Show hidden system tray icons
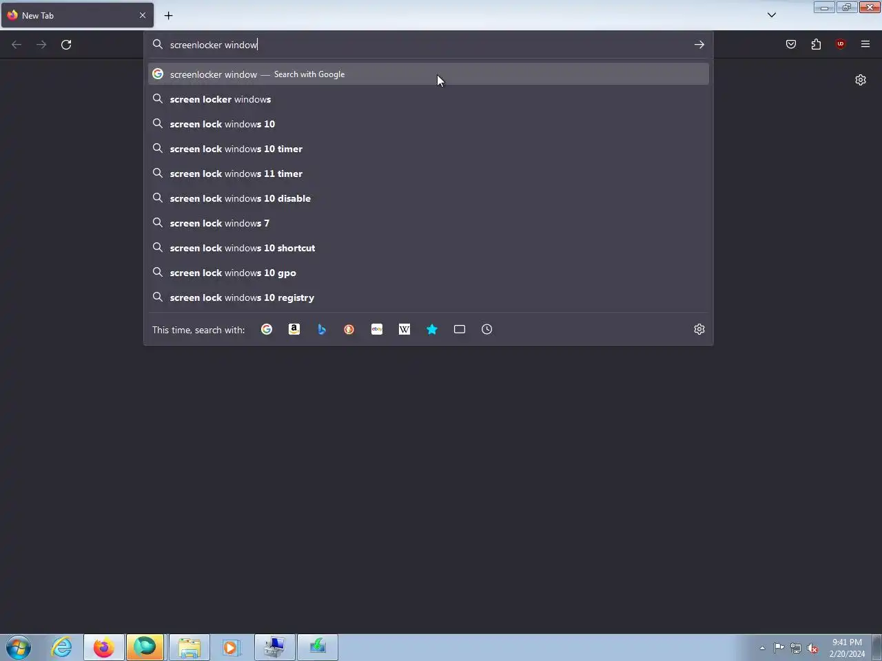This screenshot has height=661, width=882. pyautogui.click(x=762, y=648)
